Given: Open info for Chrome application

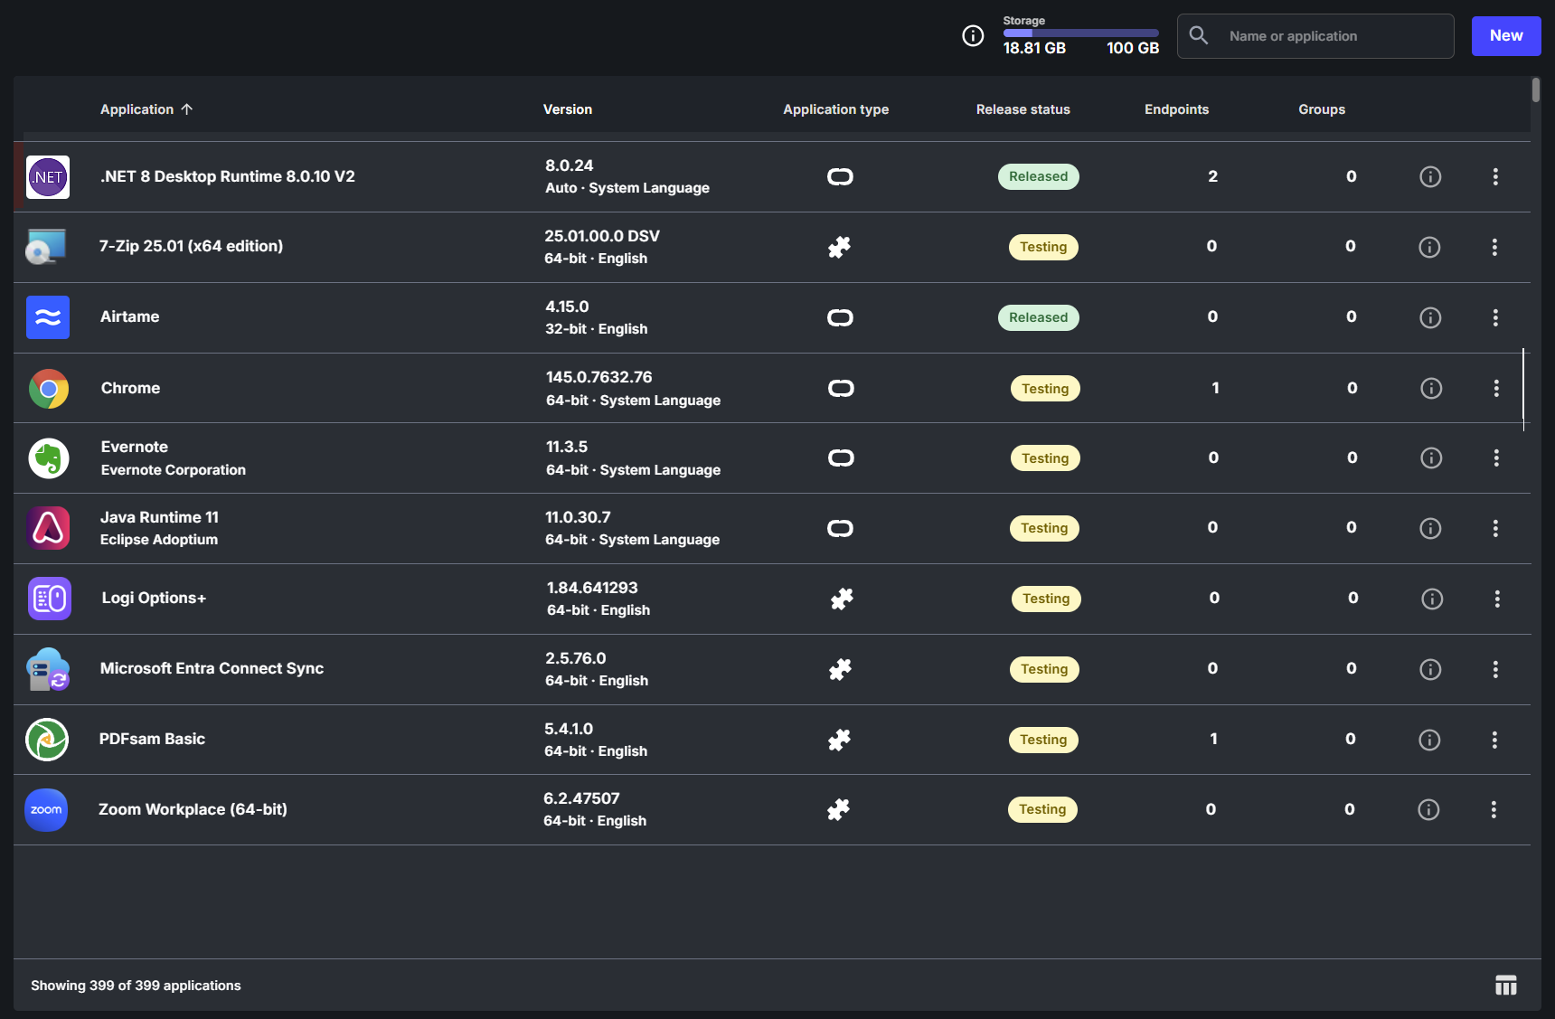Looking at the screenshot, I should coord(1431,389).
